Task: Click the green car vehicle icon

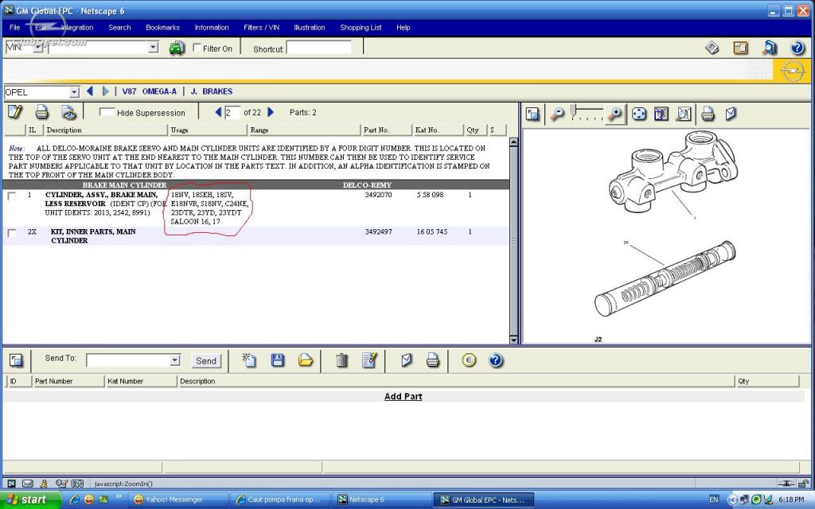Action: point(177,49)
